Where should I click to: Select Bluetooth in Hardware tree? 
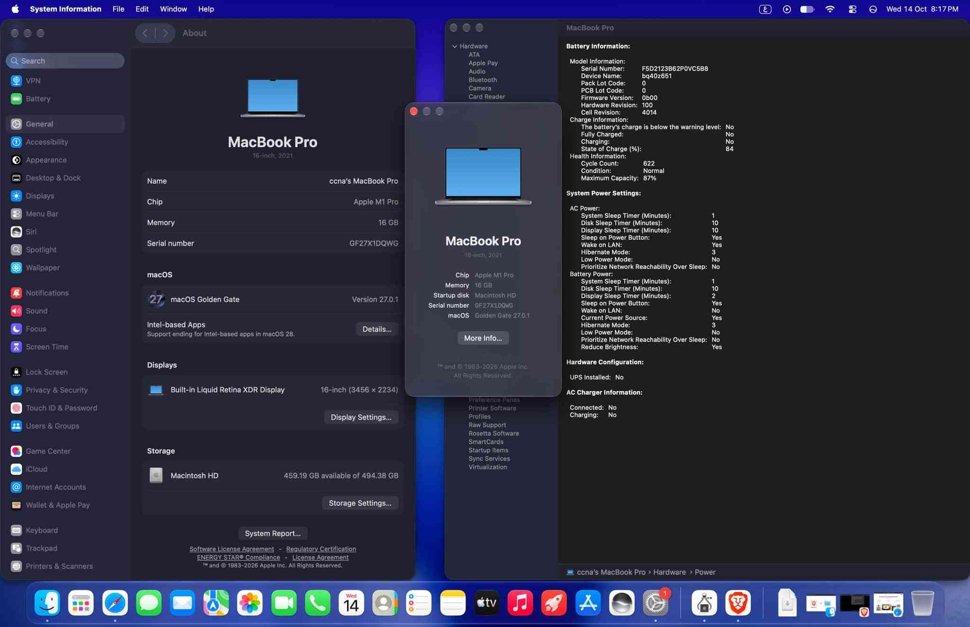pos(483,80)
